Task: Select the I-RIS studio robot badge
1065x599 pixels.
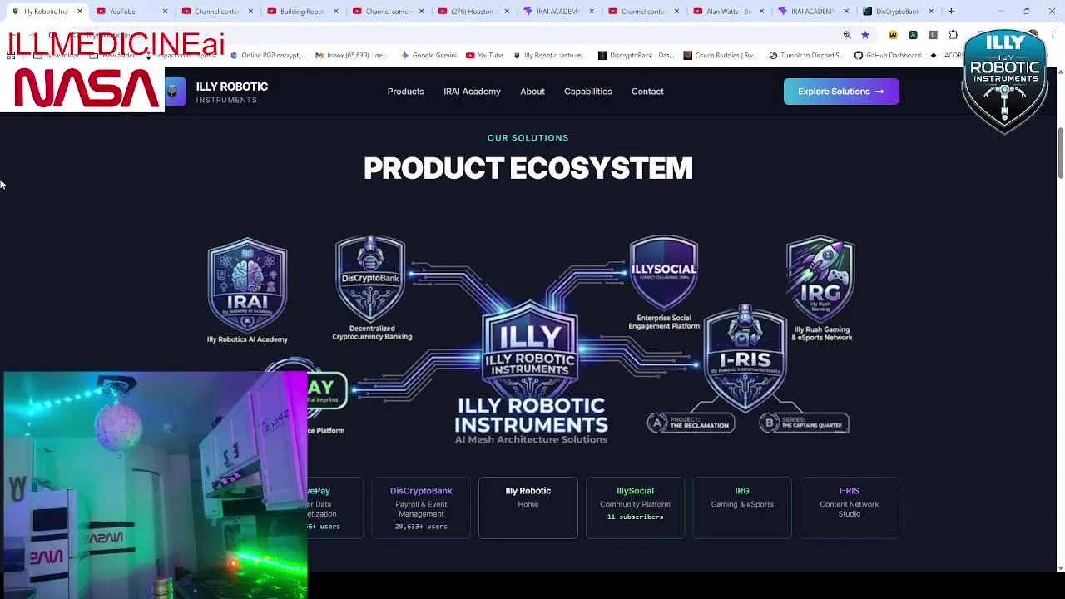Action: click(x=745, y=358)
